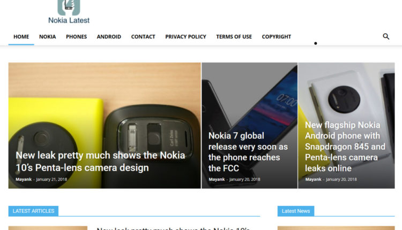Click the LATEST ARTICLES section header
The image size is (402, 230).
click(x=33, y=211)
